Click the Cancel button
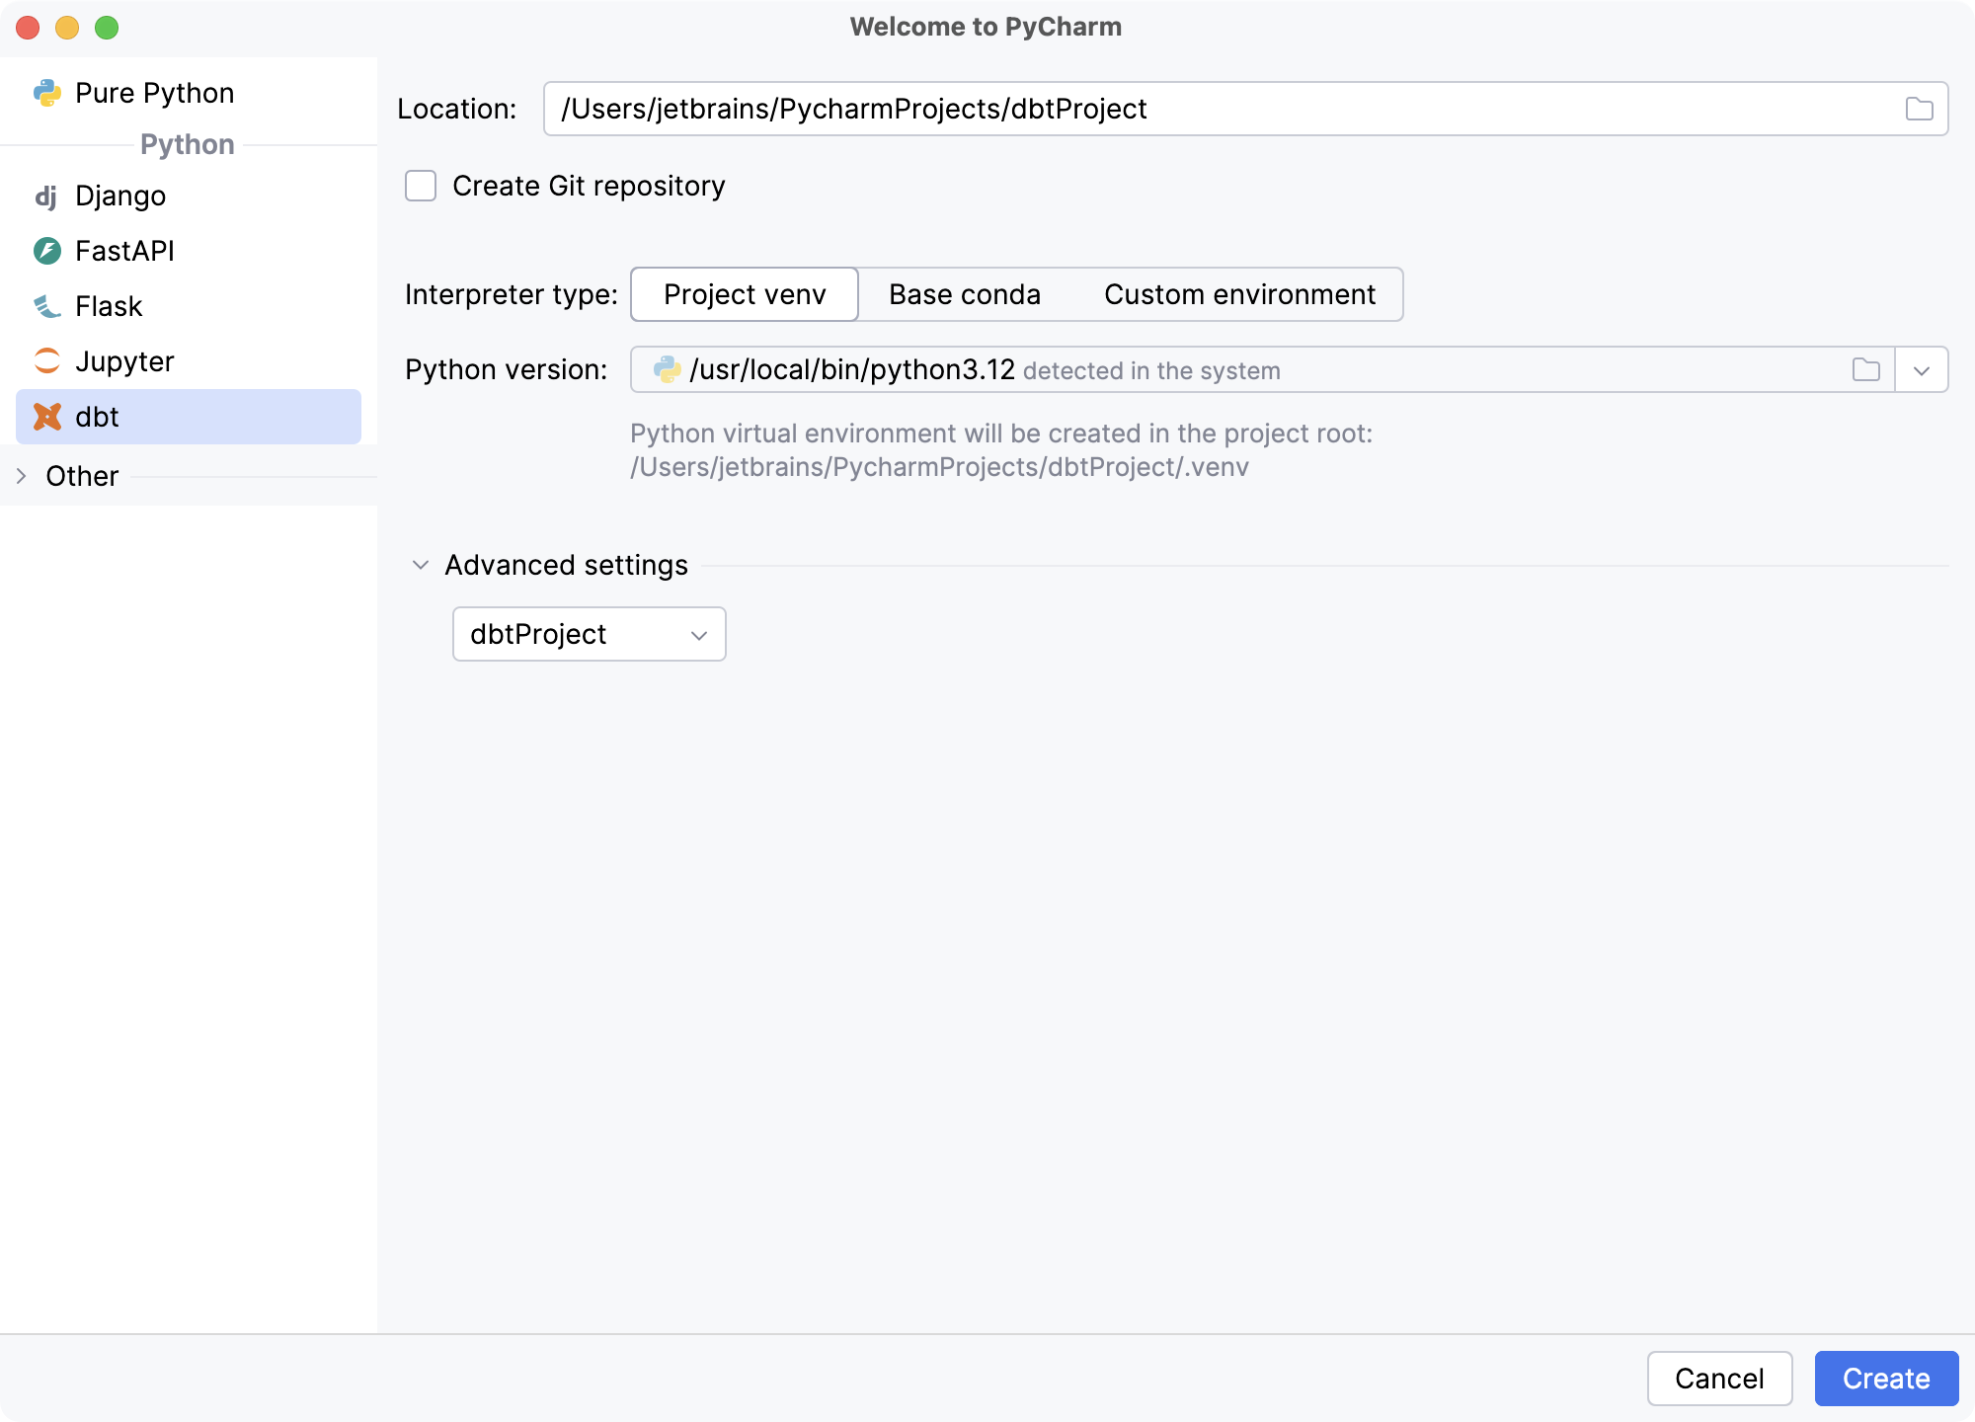 coord(1720,1378)
